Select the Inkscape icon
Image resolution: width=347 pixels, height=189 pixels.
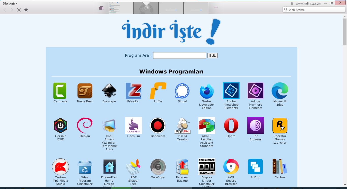coord(109,91)
